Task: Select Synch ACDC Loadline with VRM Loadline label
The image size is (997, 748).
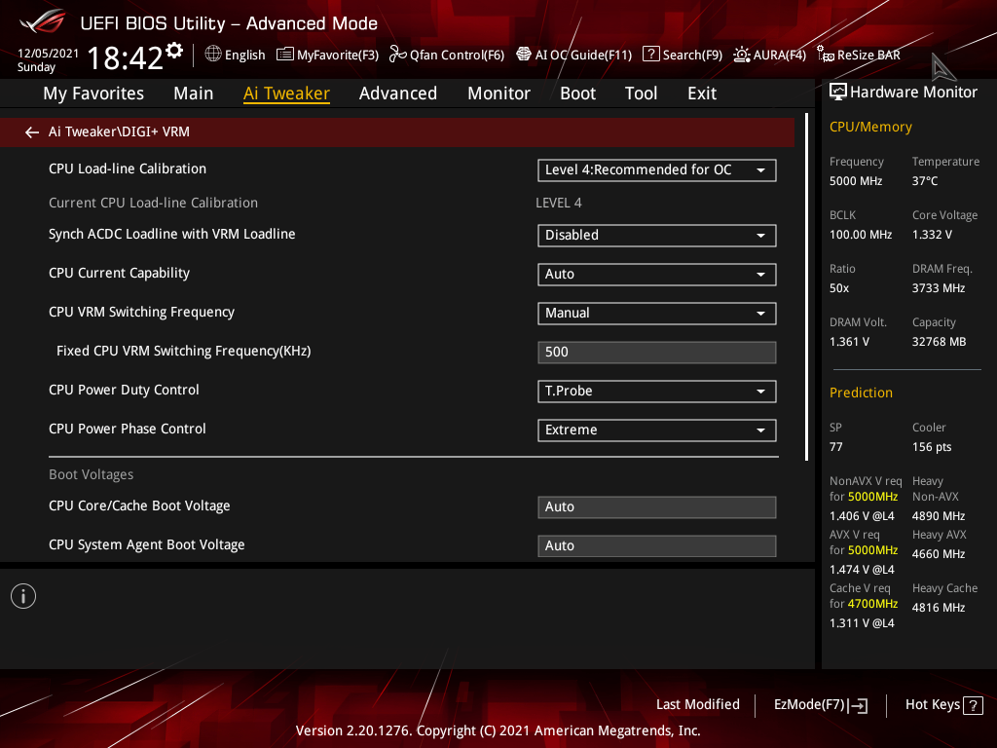Action: [x=171, y=234]
